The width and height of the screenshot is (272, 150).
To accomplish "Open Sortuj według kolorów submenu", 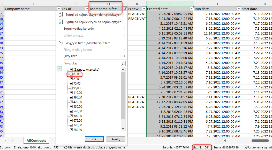I will tap(94, 29).
